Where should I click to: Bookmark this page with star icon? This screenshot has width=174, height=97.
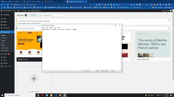pyautogui.click(x=90, y=5)
